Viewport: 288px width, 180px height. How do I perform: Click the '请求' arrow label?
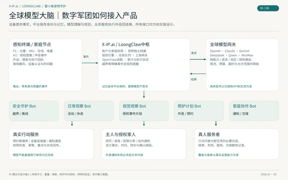[194, 53]
